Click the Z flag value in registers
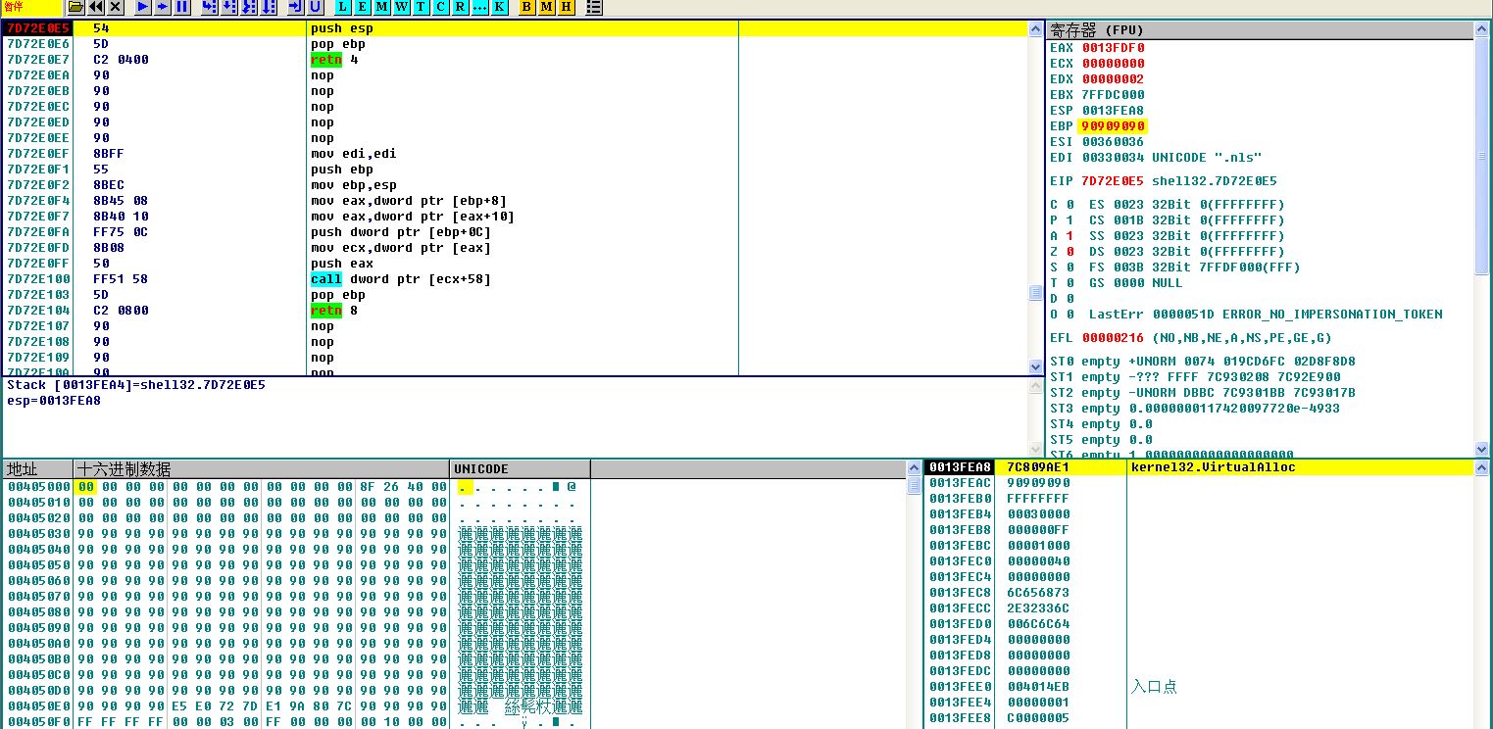The width and height of the screenshot is (1493, 729). pos(1070,252)
